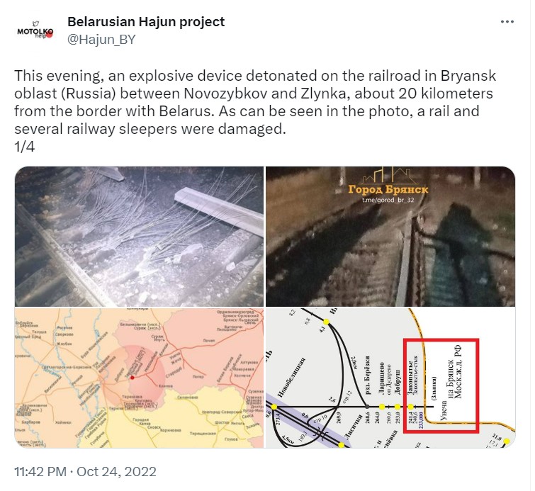The height and width of the screenshot is (491, 535).
Task: Click the red highlighted box on schematic
Action: tap(441, 385)
